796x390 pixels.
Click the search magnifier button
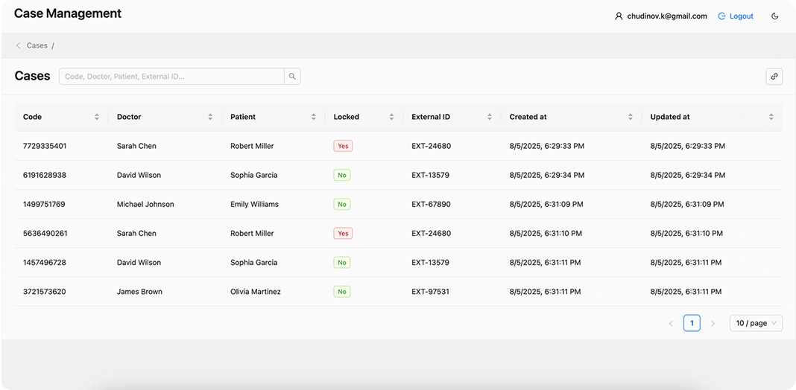(292, 76)
